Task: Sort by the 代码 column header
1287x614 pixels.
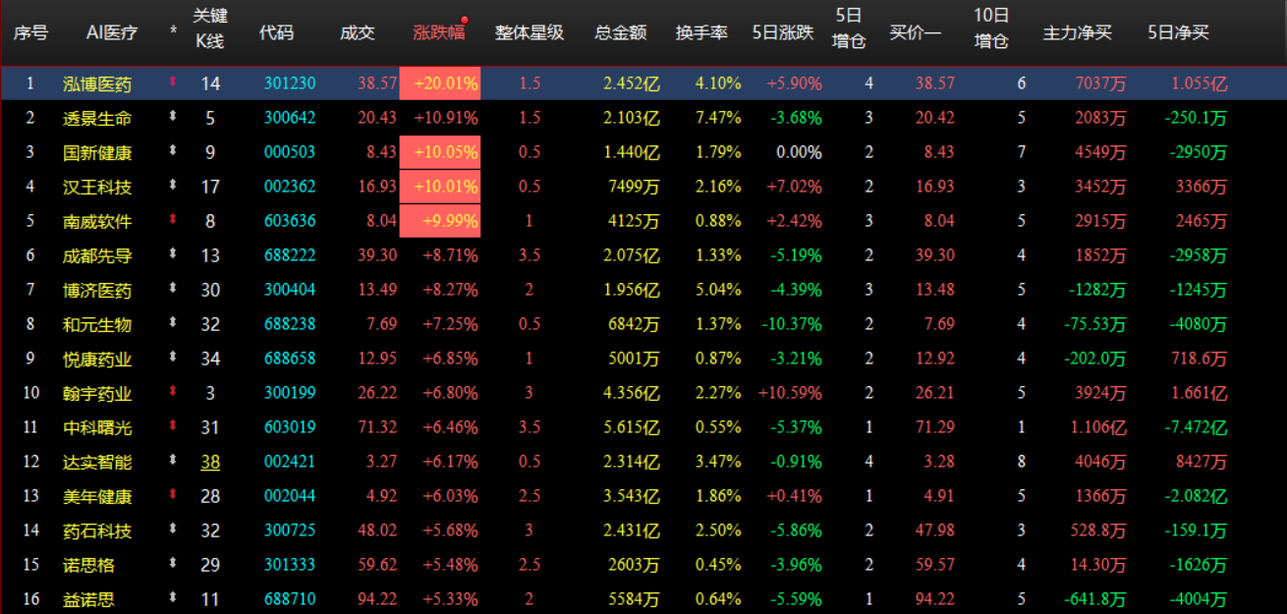Action: click(276, 32)
